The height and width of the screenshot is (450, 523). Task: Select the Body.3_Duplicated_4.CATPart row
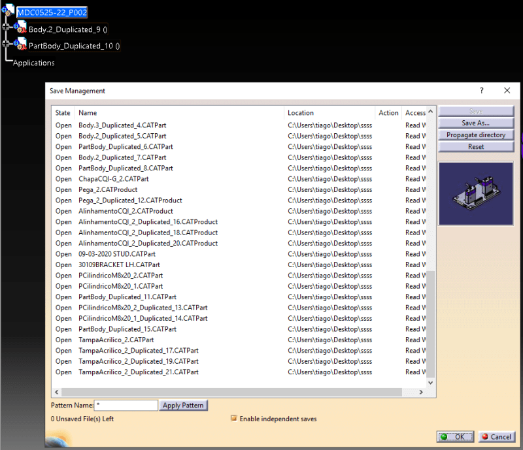(239, 125)
